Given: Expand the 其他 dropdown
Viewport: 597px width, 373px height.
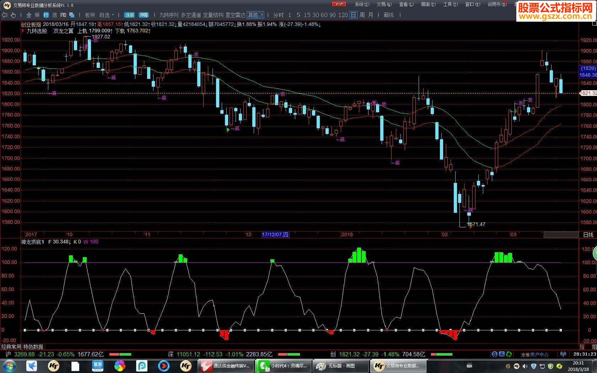Looking at the screenshot, I should click(x=256, y=15).
